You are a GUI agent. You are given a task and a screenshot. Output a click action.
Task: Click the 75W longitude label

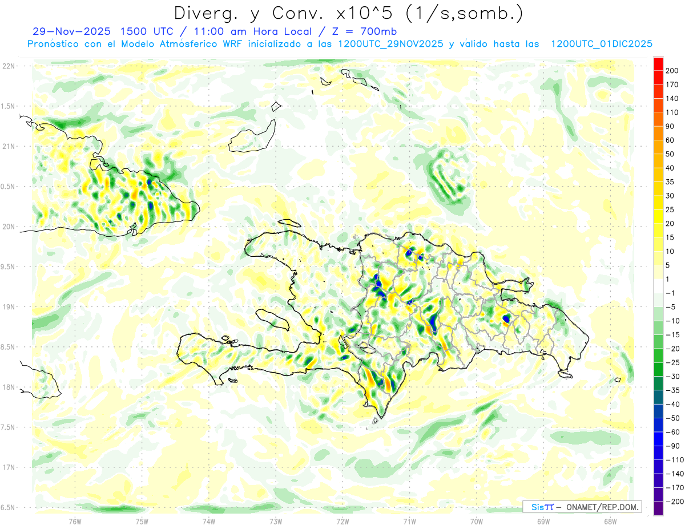click(x=142, y=521)
